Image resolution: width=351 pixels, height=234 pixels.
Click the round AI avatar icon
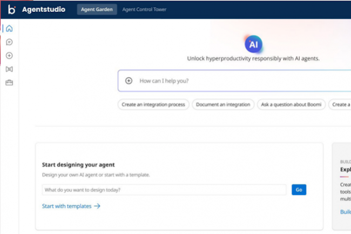253,44
